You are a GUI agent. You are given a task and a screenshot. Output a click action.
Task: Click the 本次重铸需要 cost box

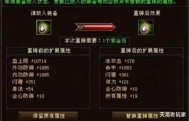[95, 41]
